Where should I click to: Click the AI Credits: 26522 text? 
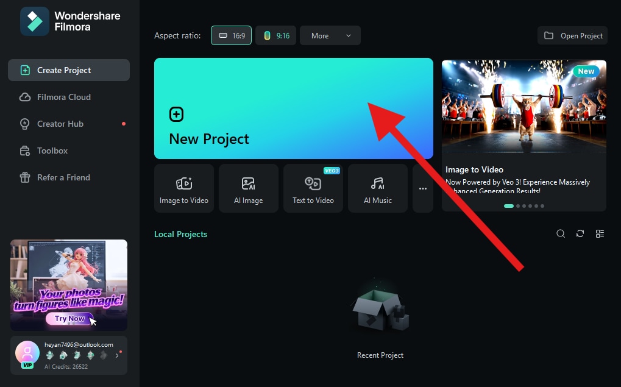point(66,367)
